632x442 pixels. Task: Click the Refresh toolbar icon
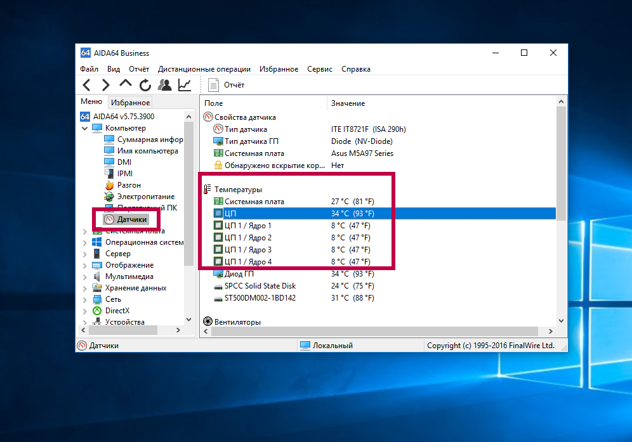click(145, 85)
